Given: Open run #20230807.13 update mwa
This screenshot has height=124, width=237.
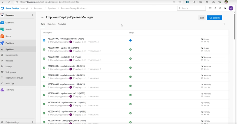Looking at the screenshot, I should pyautogui.click(x=67, y=102).
